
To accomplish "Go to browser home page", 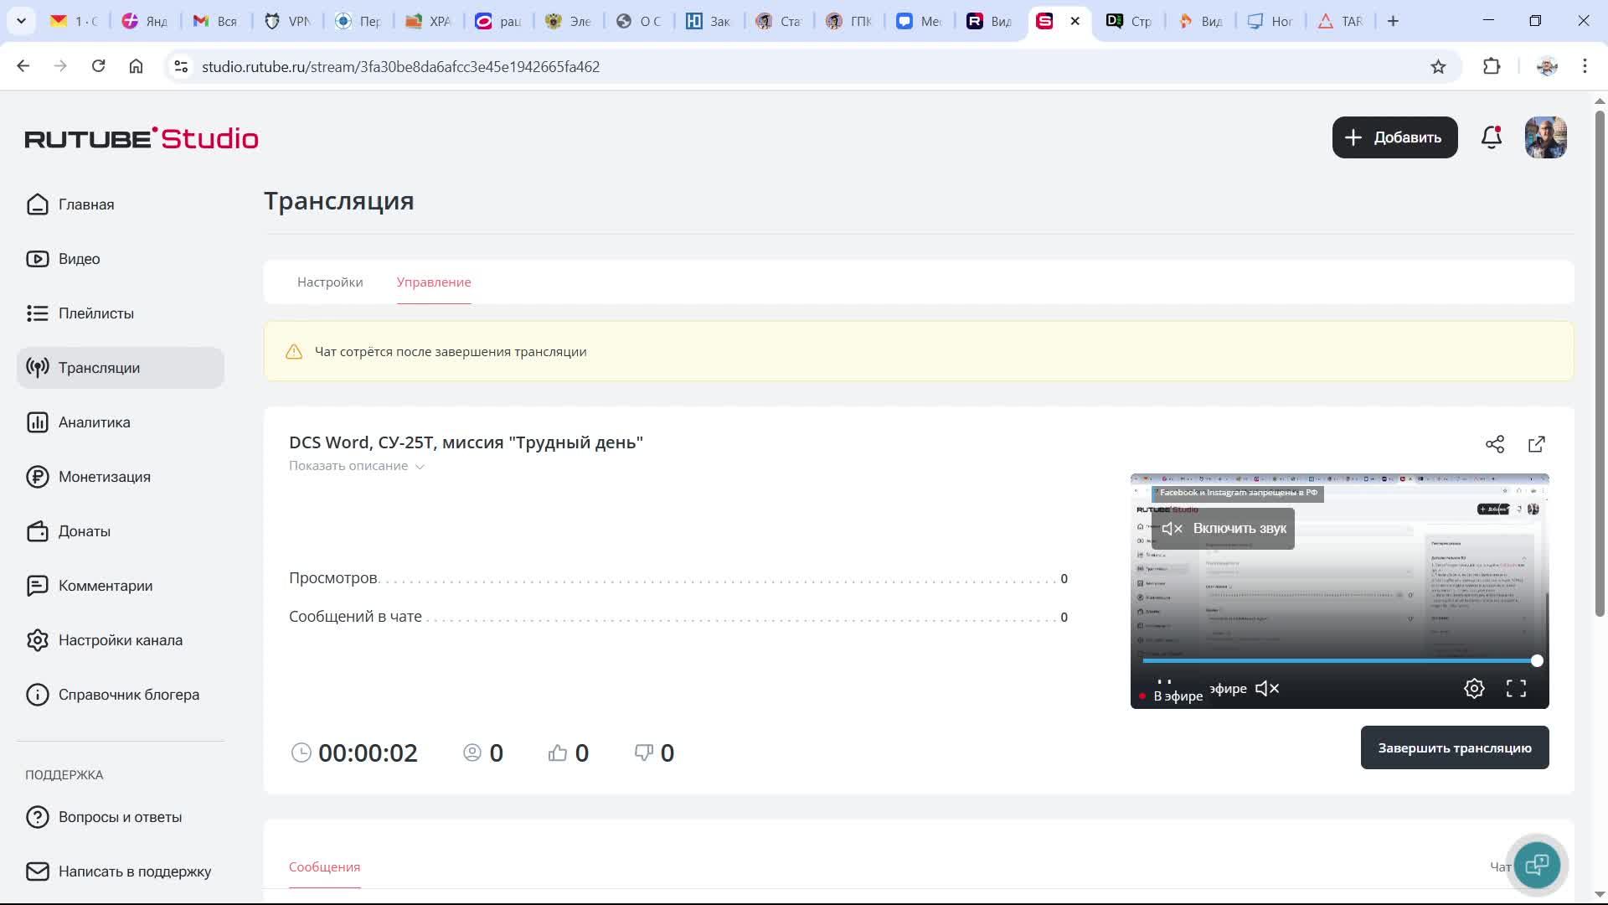I will [x=136, y=66].
